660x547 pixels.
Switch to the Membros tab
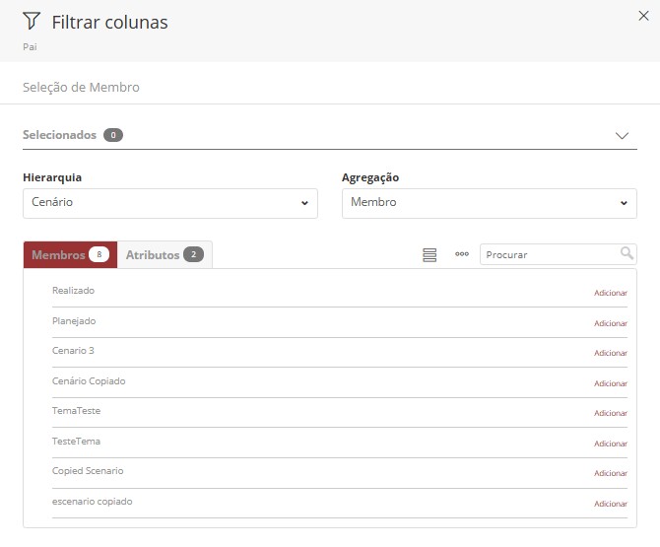[x=69, y=255]
